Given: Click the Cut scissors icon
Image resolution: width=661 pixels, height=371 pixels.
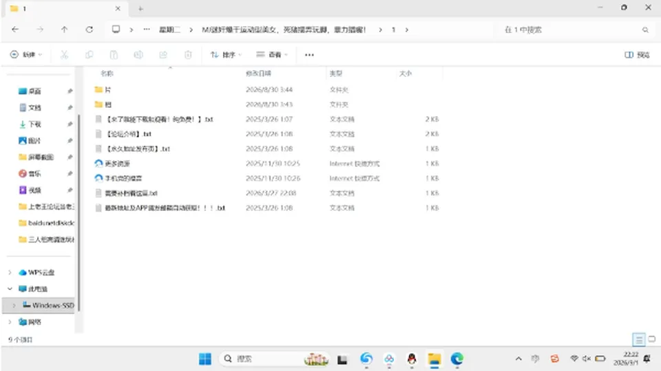Looking at the screenshot, I should [64, 55].
